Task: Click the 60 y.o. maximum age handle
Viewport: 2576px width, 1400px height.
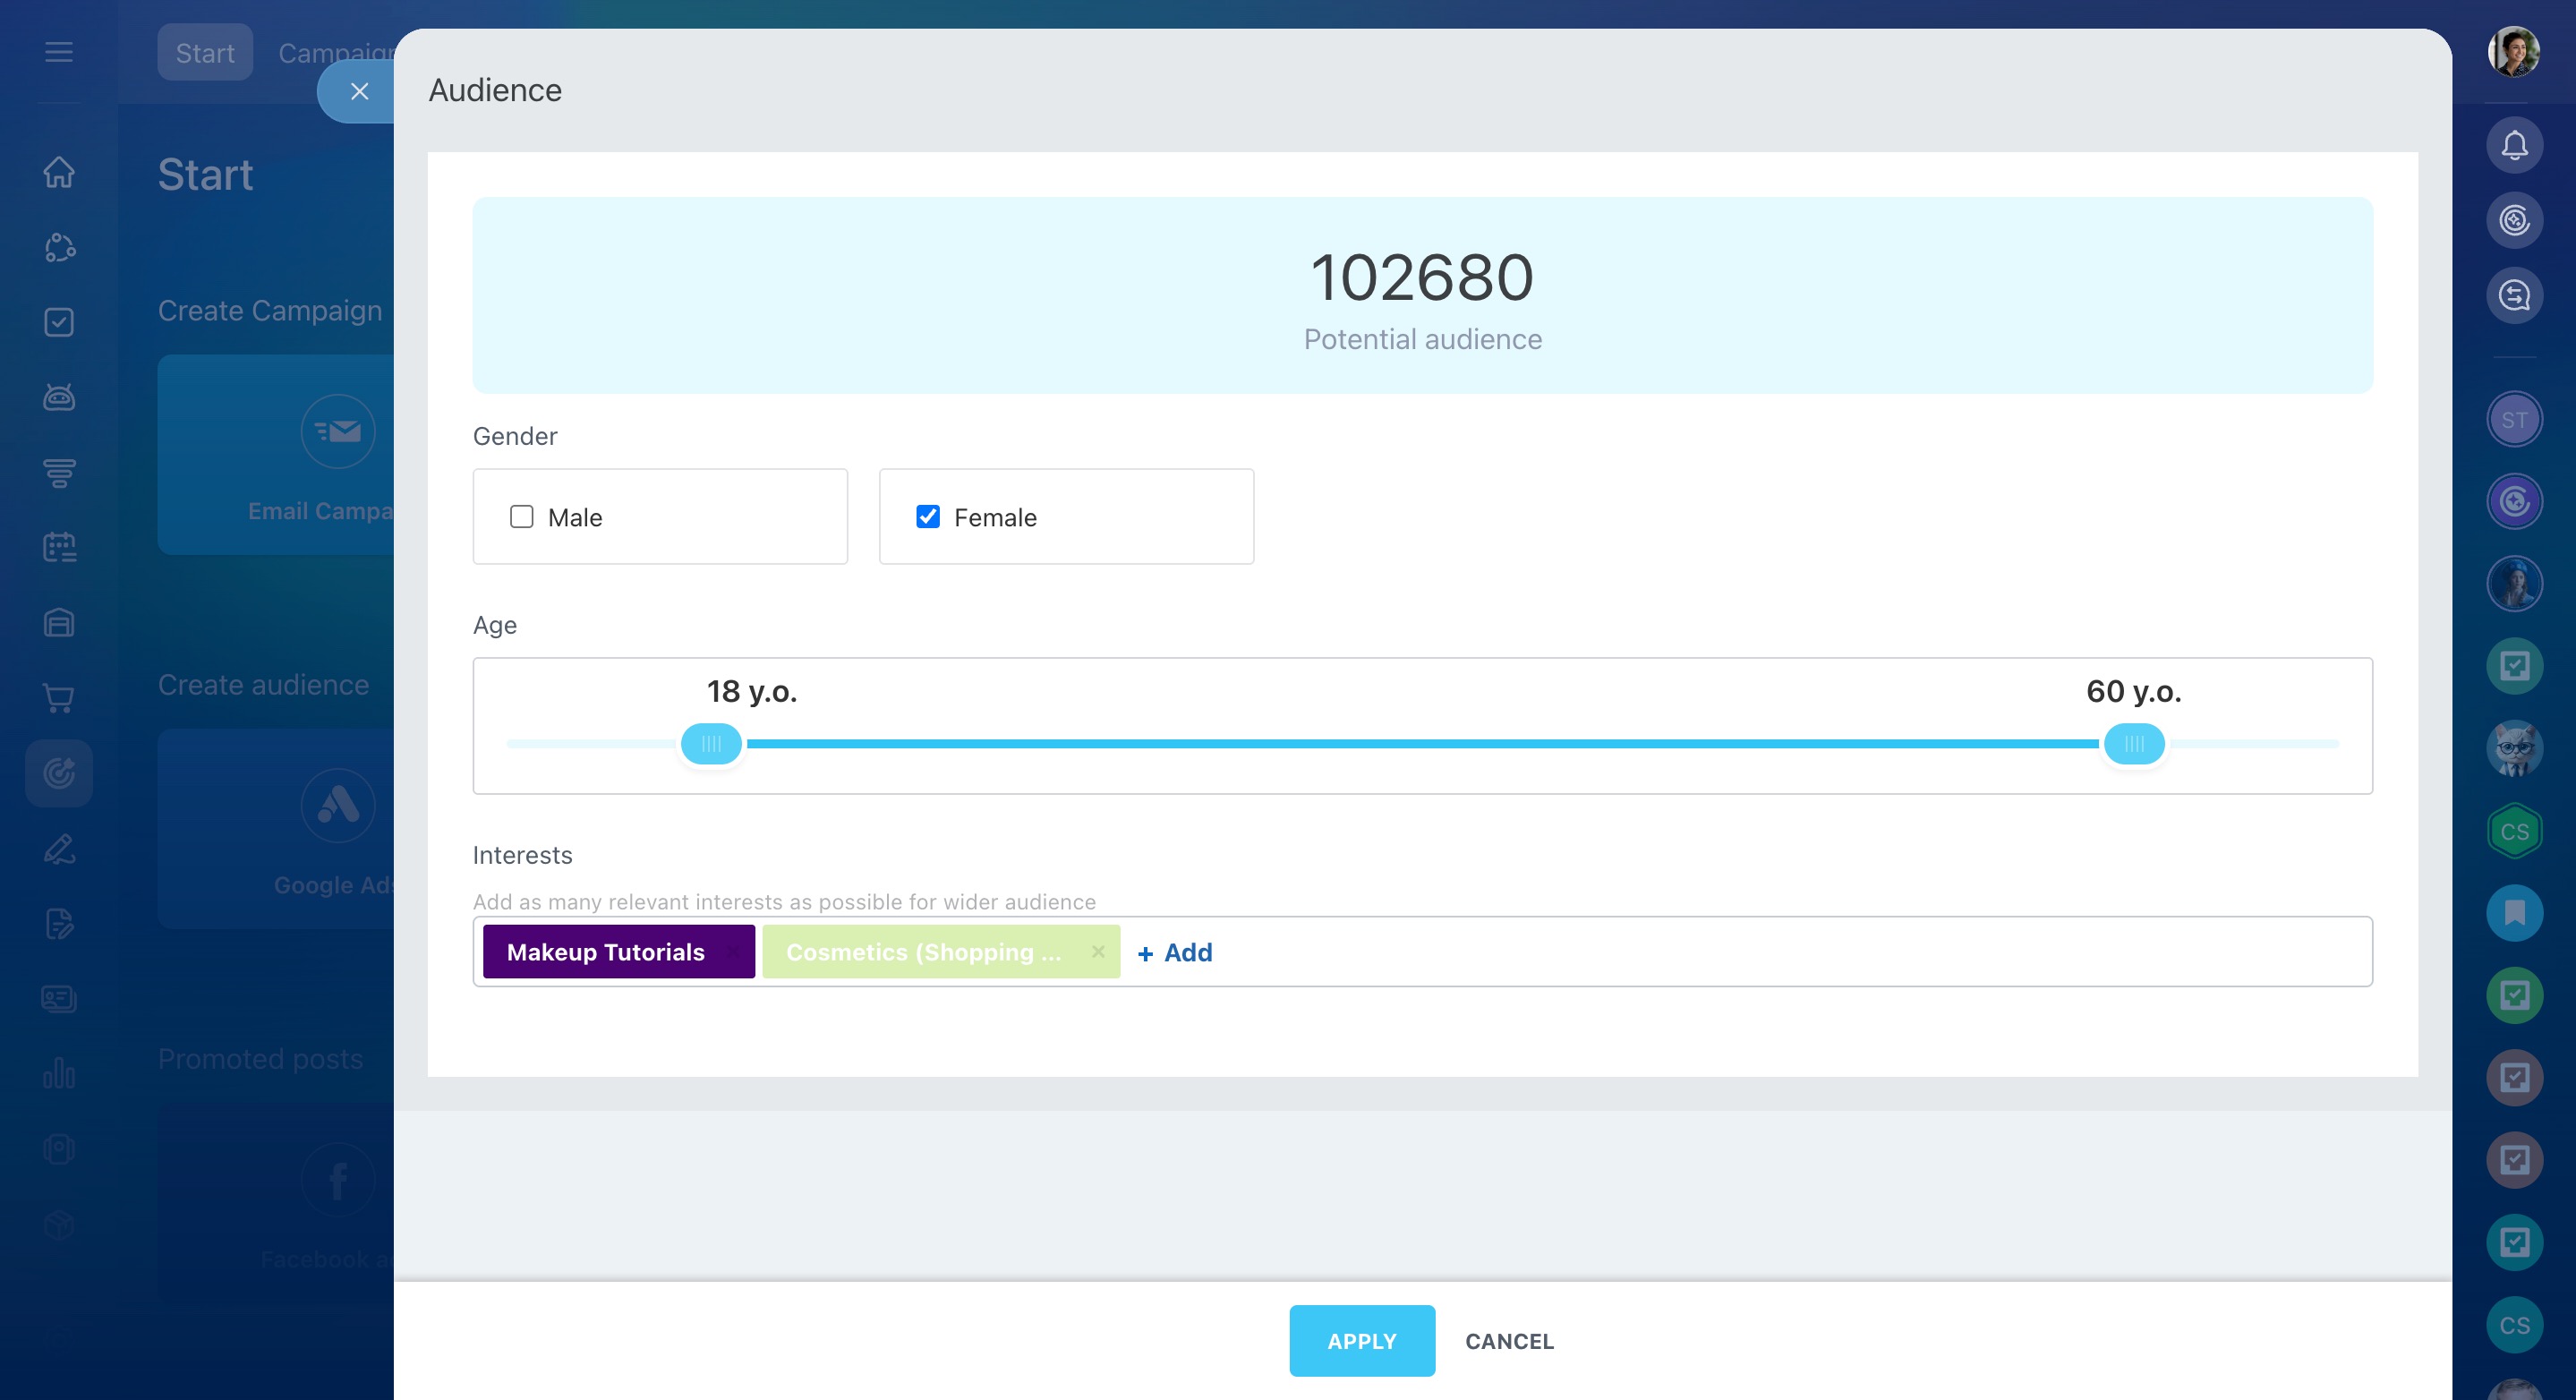Action: tap(2134, 744)
